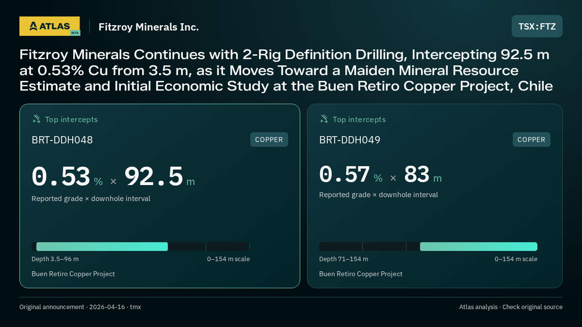The image size is (582, 327).
Task: Open the announcement headline about Buen Retiro
Action: (286, 70)
